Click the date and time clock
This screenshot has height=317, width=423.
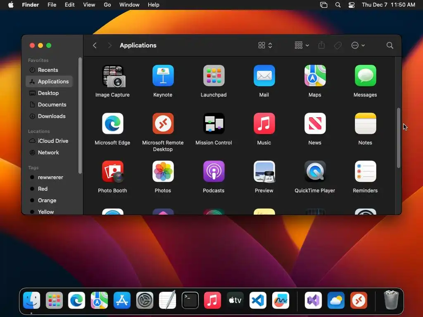point(388,5)
